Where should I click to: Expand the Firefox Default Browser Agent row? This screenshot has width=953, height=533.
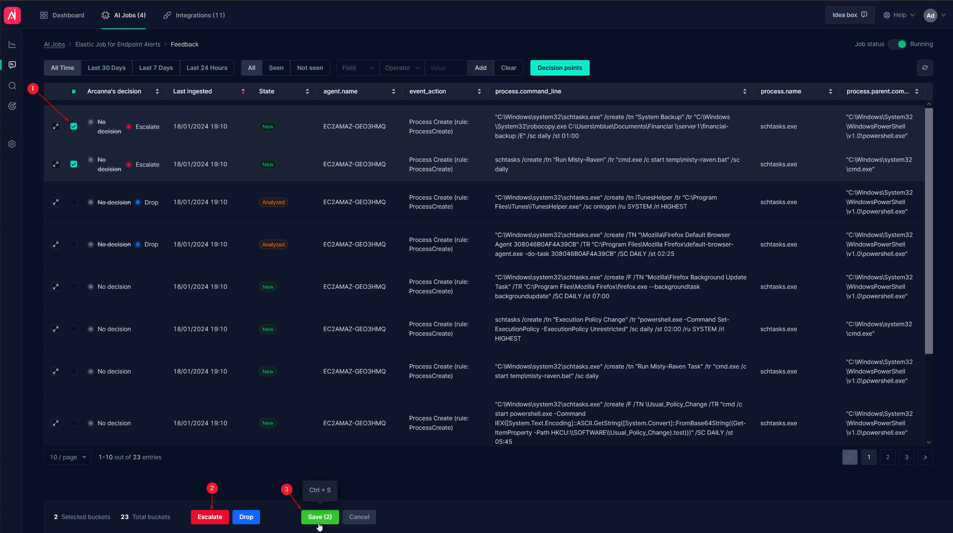coord(56,245)
